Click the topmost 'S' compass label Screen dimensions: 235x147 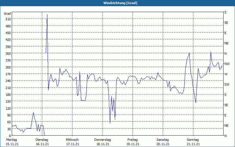click(225, 12)
